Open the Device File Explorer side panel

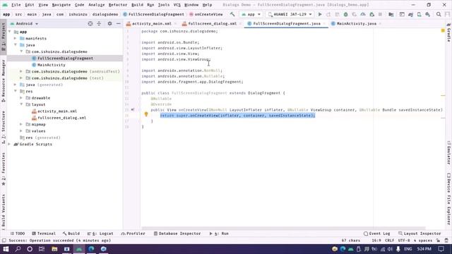pyautogui.click(x=449, y=199)
